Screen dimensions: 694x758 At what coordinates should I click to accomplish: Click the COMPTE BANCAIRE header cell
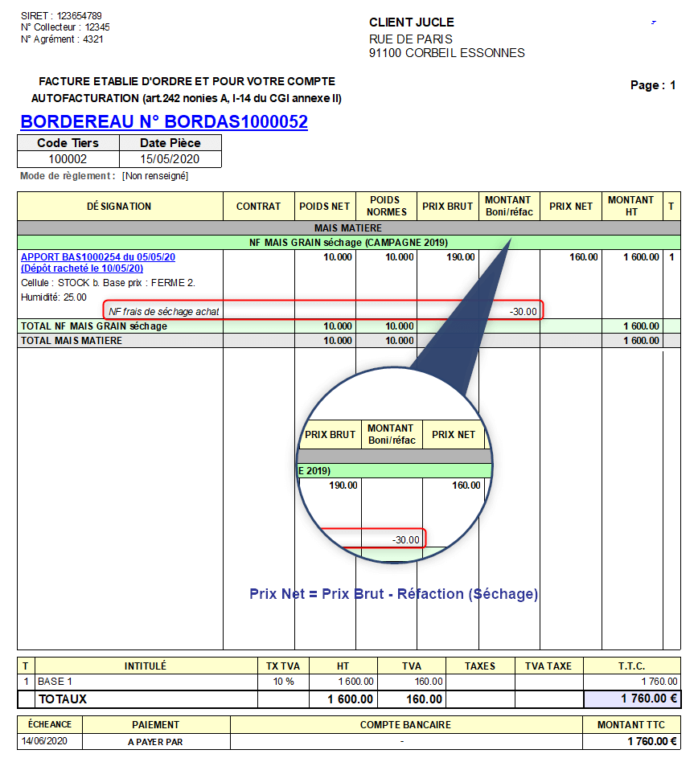405,724
